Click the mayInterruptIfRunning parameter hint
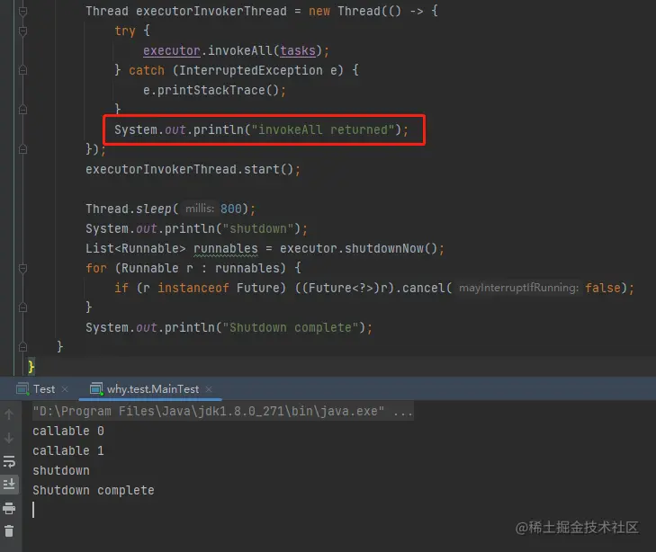This screenshot has height=552, width=656. click(519, 288)
